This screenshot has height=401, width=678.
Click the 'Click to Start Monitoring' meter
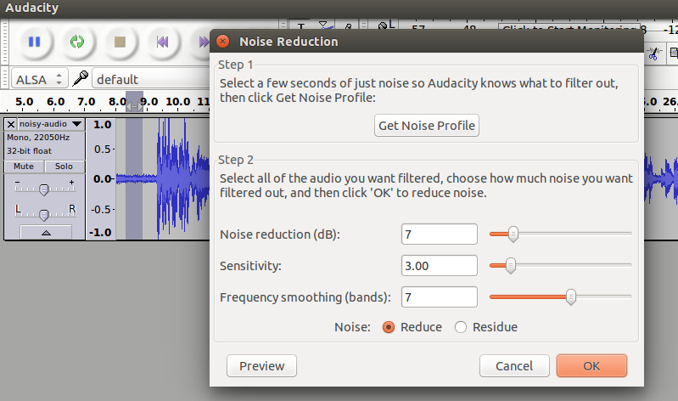569,28
